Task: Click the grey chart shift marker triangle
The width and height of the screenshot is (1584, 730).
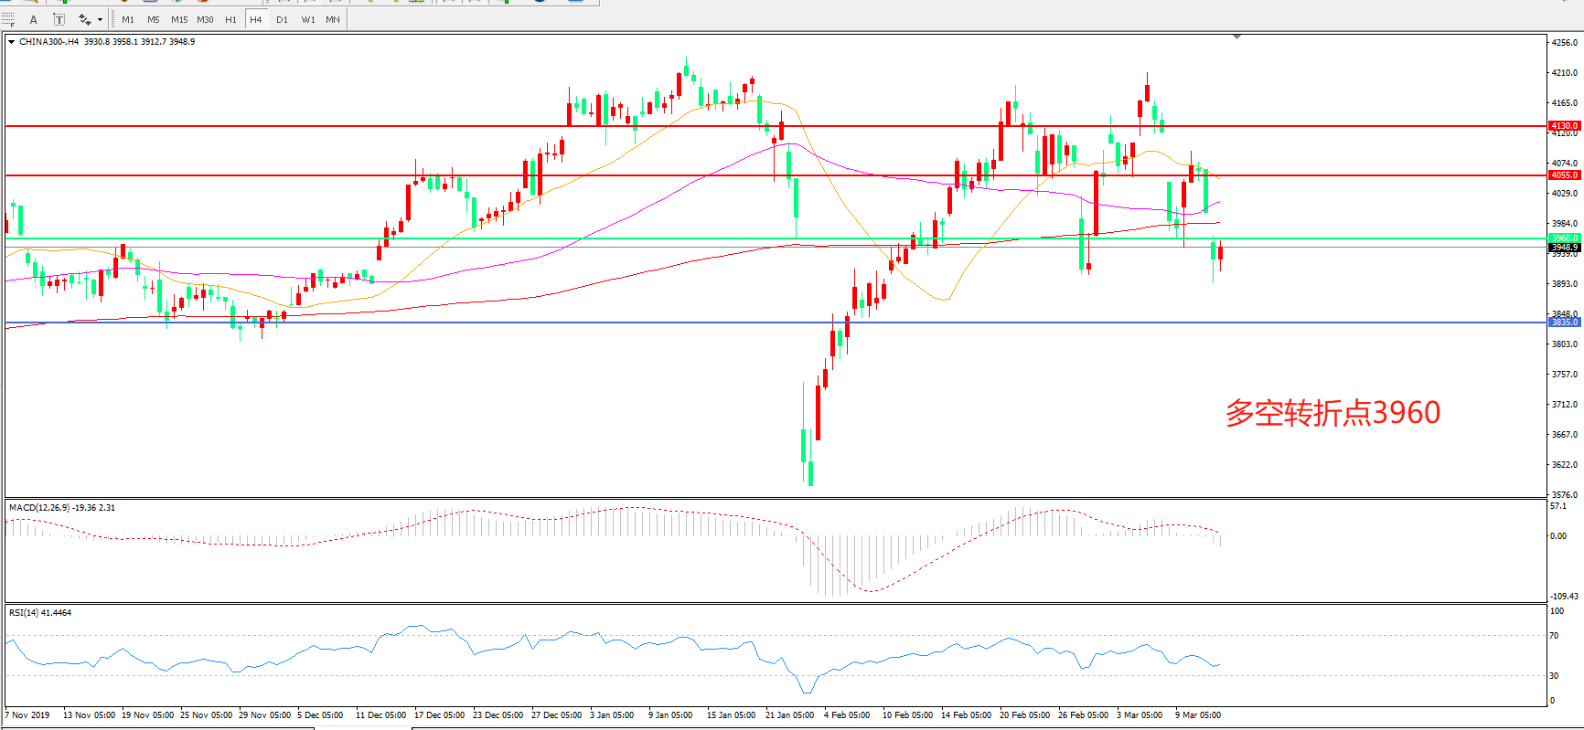Action: click(1236, 37)
